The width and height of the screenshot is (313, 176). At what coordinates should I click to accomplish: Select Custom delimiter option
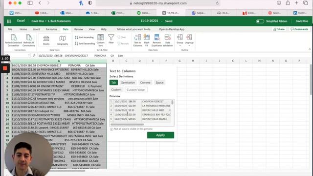click(116, 89)
